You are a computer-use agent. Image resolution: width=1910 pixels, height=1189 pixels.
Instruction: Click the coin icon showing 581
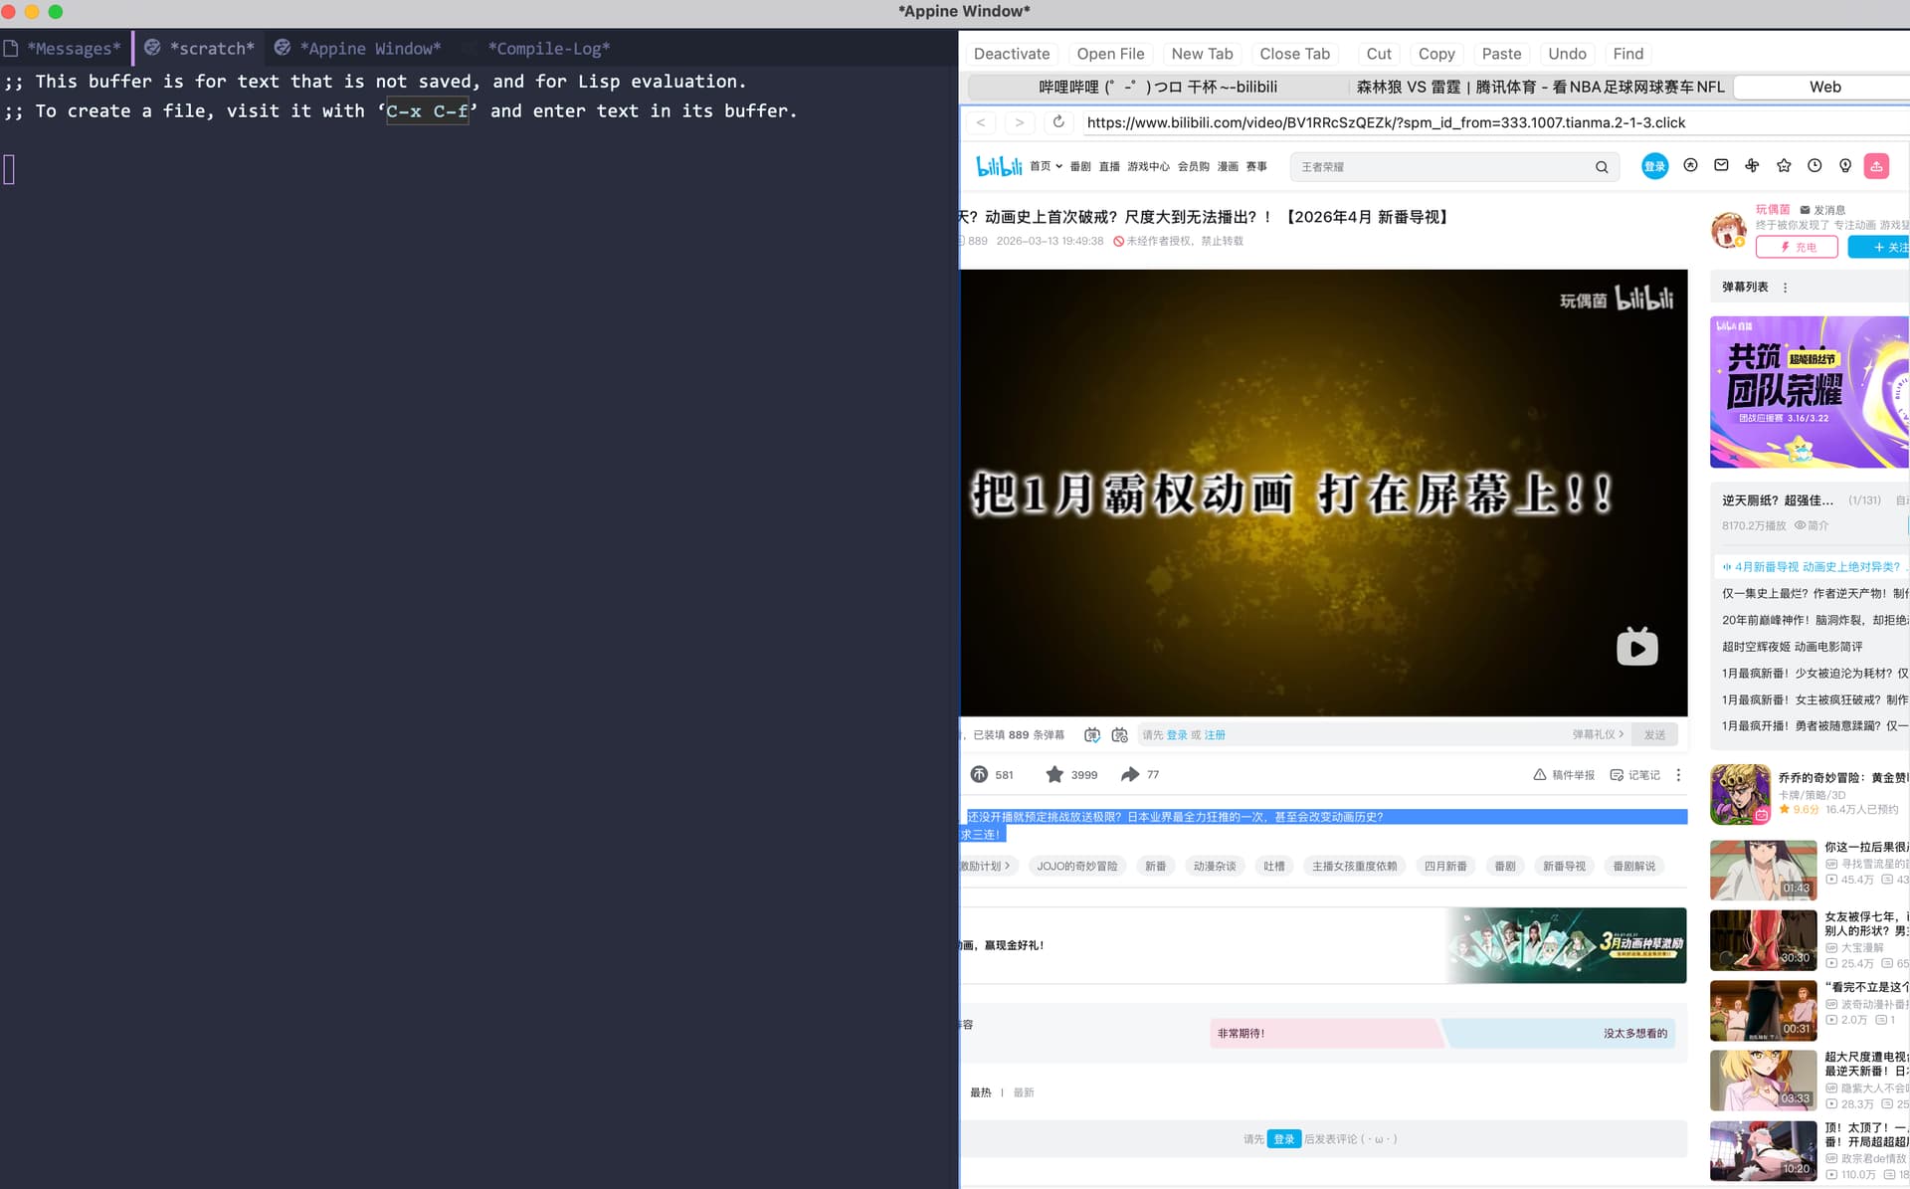tap(980, 774)
